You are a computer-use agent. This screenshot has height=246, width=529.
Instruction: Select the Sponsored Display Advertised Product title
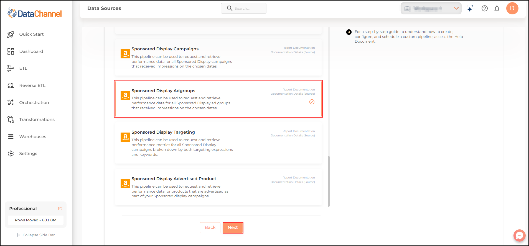[x=174, y=179]
